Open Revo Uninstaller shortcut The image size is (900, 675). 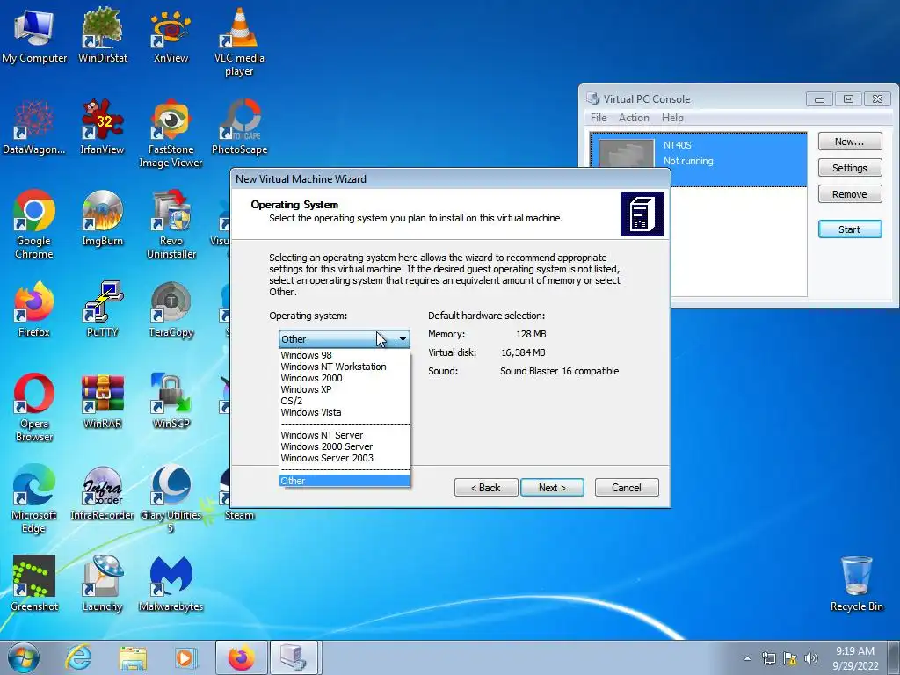(x=171, y=225)
